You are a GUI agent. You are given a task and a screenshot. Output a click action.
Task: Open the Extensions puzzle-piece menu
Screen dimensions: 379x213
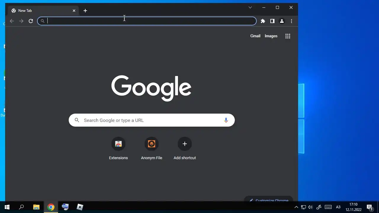coord(263,21)
